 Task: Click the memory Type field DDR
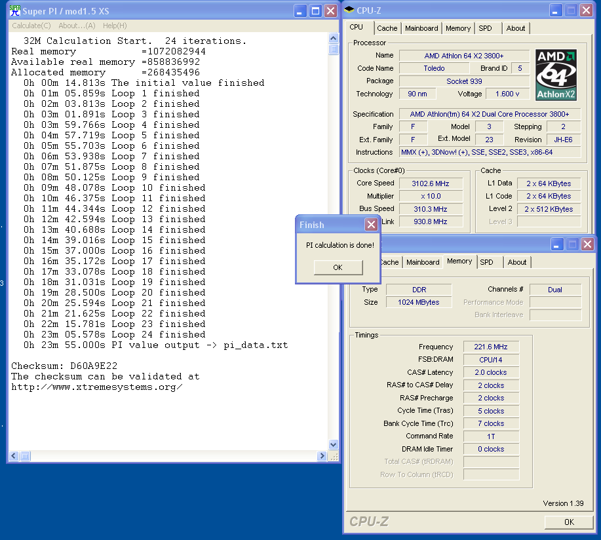coord(419,290)
